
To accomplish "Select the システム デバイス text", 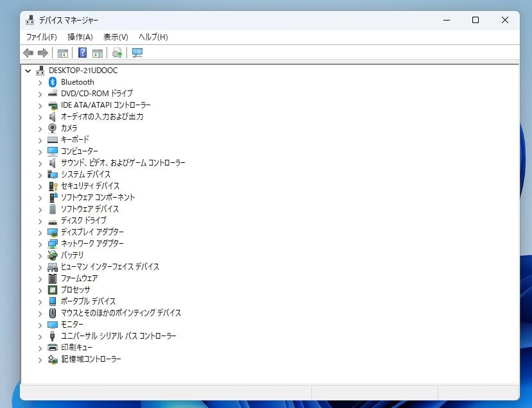I will [85, 174].
